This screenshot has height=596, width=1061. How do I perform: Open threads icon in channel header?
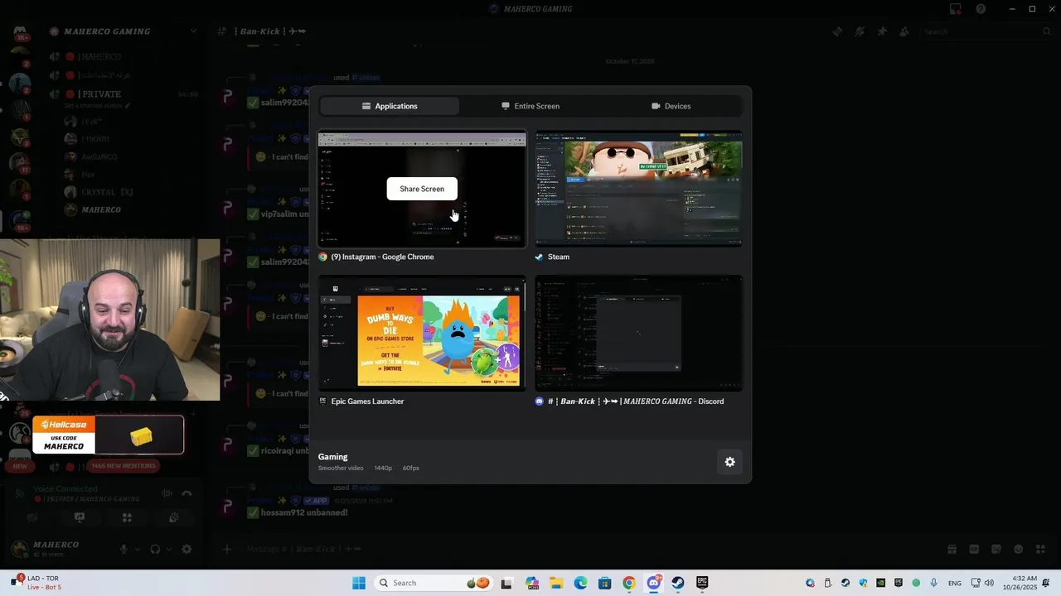[837, 31]
